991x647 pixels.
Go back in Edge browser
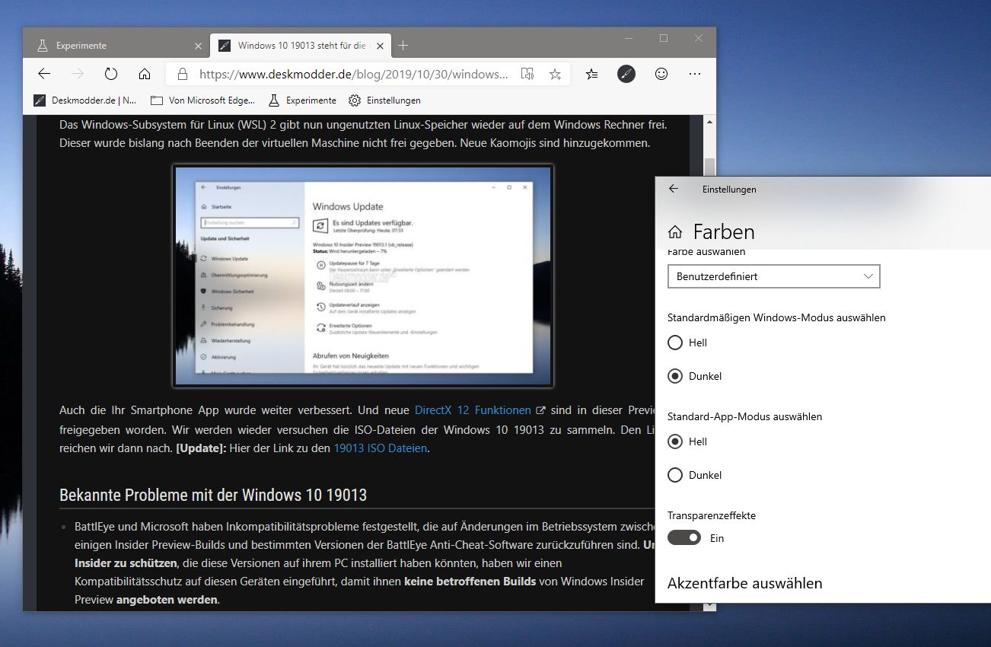point(44,74)
